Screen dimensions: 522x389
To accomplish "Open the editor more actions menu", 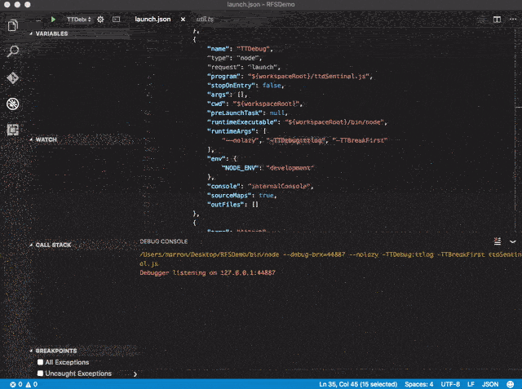I will tap(513, 20).
